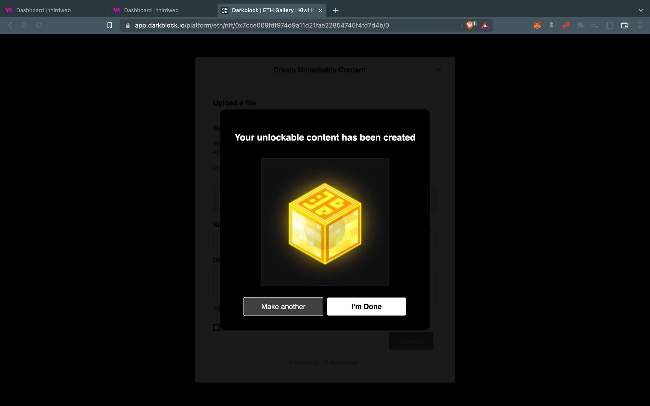Toggle the checkbox on the Create Unlockable form
650x406 pixels.
[x=217, y=327]
